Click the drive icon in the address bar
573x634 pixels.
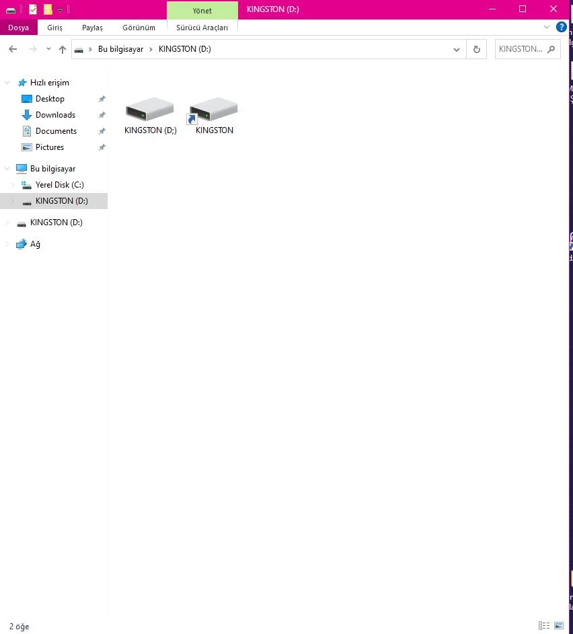coord(79,49)
